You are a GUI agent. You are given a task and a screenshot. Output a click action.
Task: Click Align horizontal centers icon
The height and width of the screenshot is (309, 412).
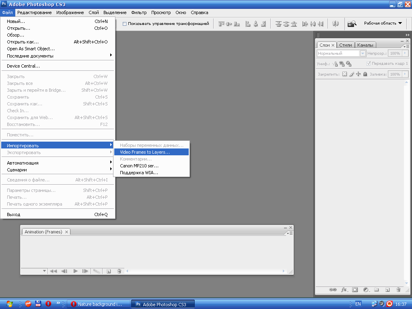pyautogui.click(x=255, y=24)
